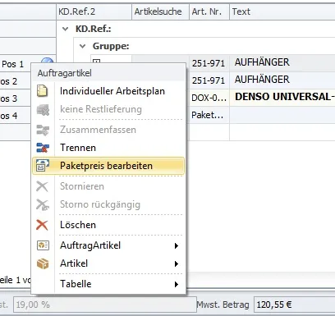335x316 pixels.
Task: Click the Auftragartikel menu header
Action: (108, 73)
